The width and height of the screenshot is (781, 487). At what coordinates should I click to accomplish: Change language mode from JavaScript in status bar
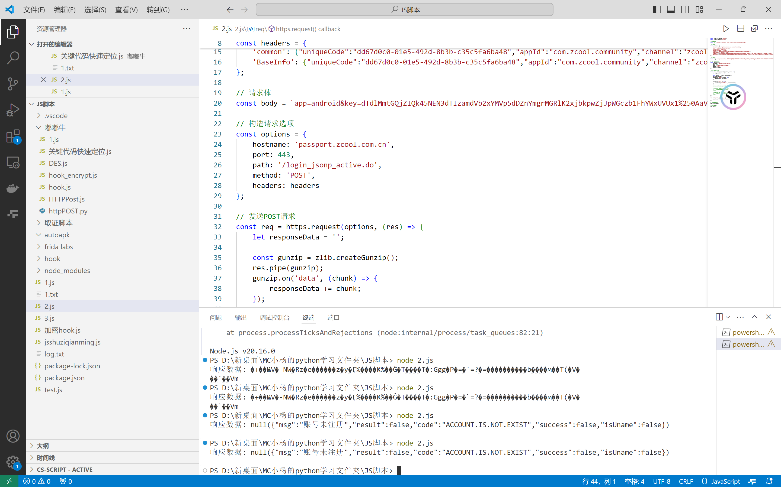[x=725, y=481]
